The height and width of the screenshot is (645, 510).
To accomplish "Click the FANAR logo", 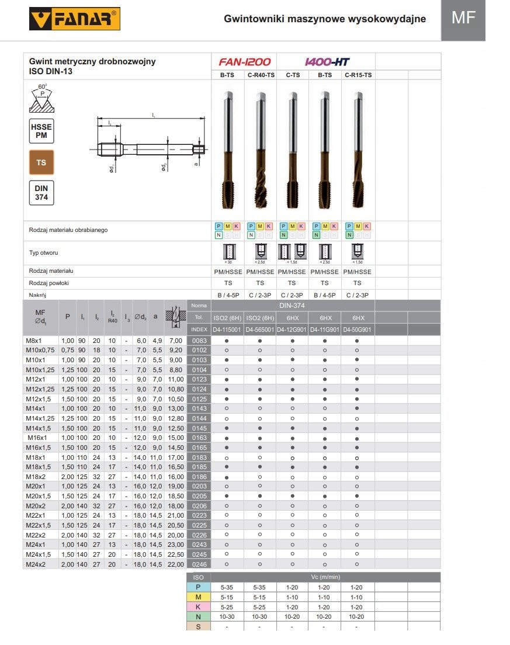I will 74,19.
